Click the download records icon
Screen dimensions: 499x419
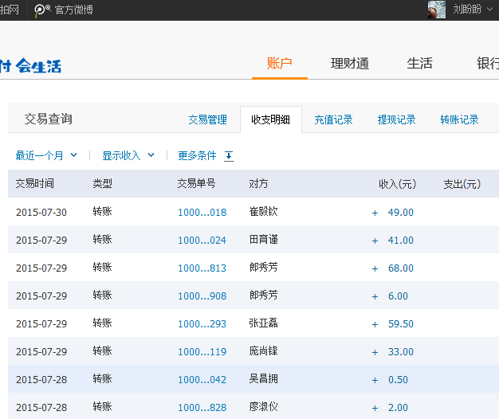point(229,156)
